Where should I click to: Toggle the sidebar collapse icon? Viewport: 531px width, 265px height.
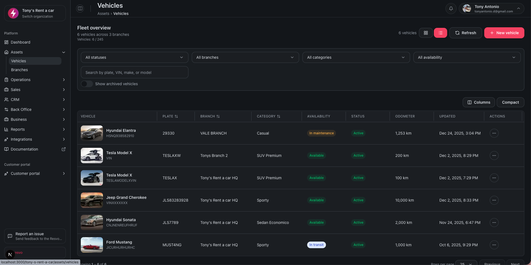point(80,9)
